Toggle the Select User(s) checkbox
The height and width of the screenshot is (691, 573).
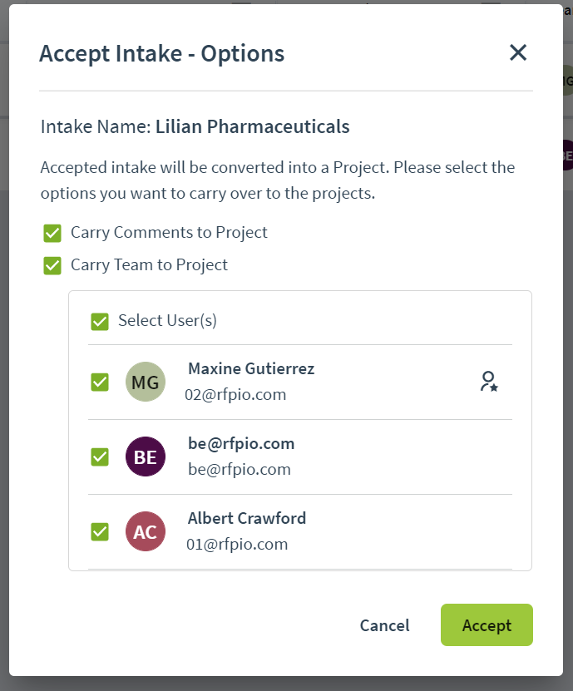[100, 322]
